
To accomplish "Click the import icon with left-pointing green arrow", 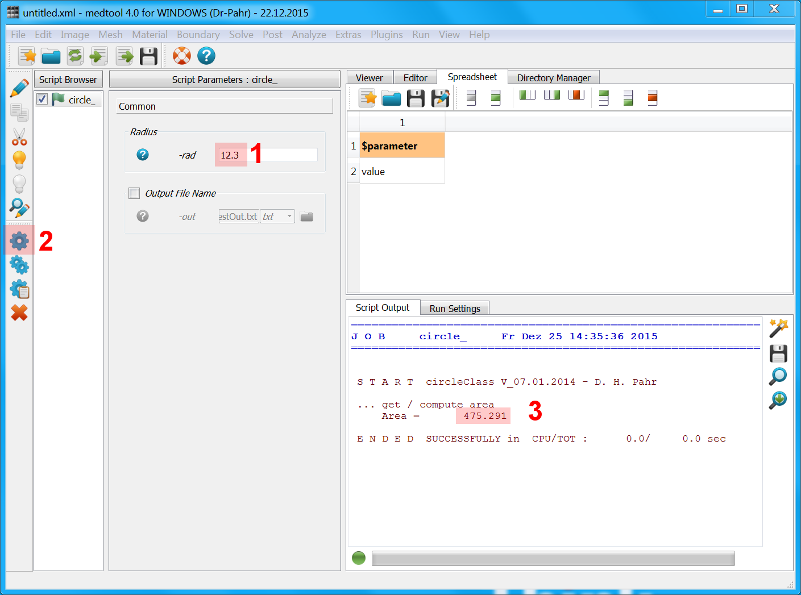I will [x=99, y=56].
